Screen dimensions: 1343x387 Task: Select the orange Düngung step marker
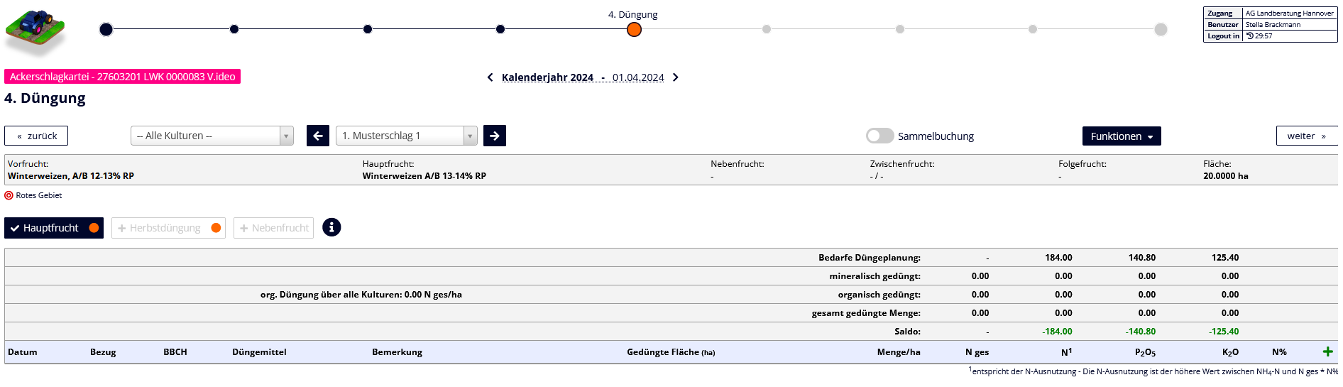click(x=634, y=29)
